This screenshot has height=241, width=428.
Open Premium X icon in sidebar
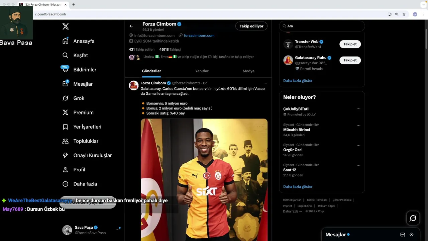66,112
